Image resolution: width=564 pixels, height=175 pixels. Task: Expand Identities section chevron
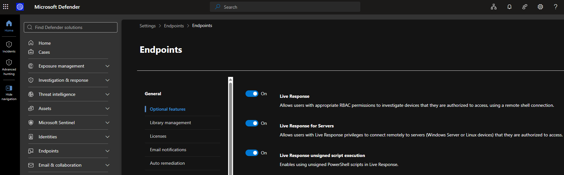107,137
